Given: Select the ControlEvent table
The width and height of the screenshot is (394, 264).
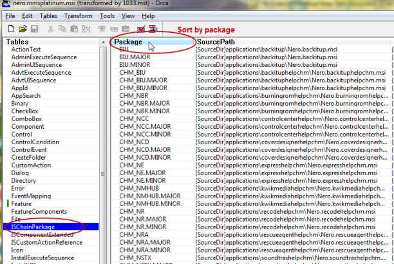Looking at the screenshot, I should (29, 150).
